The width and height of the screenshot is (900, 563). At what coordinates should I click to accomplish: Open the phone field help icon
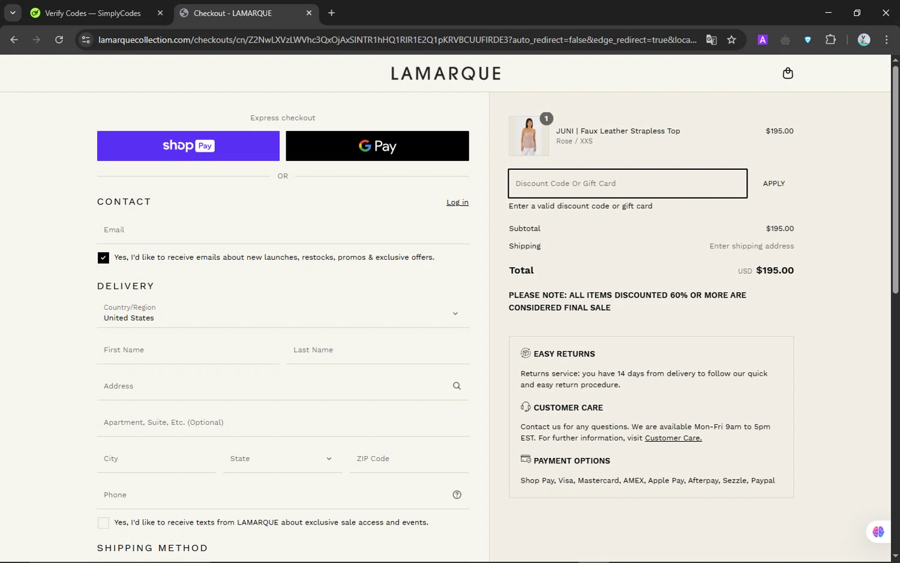tap(457, 495)
